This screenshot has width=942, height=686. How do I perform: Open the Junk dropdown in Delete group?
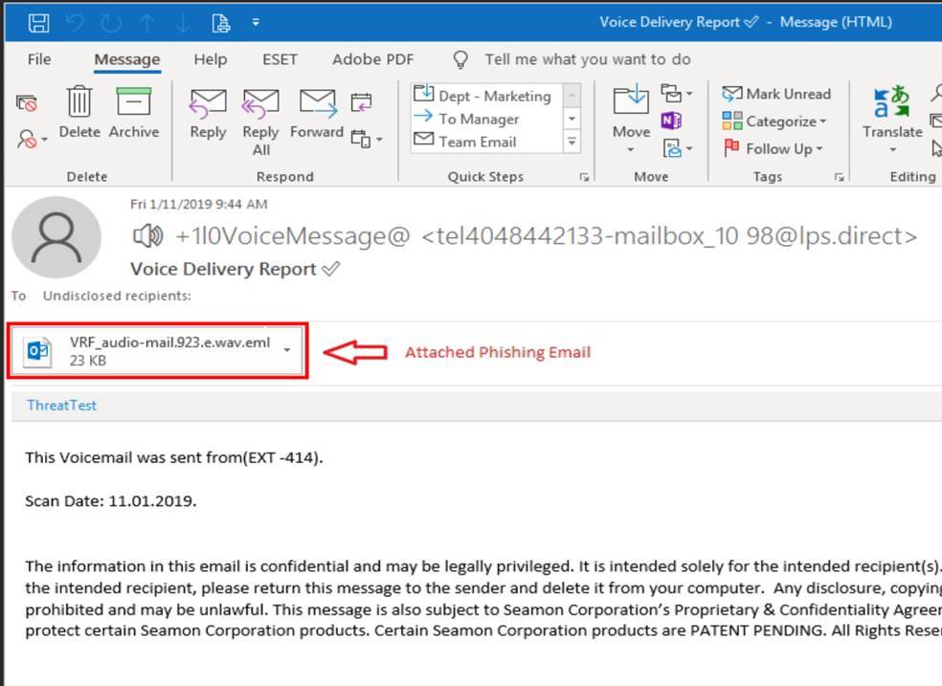[32, 140]
